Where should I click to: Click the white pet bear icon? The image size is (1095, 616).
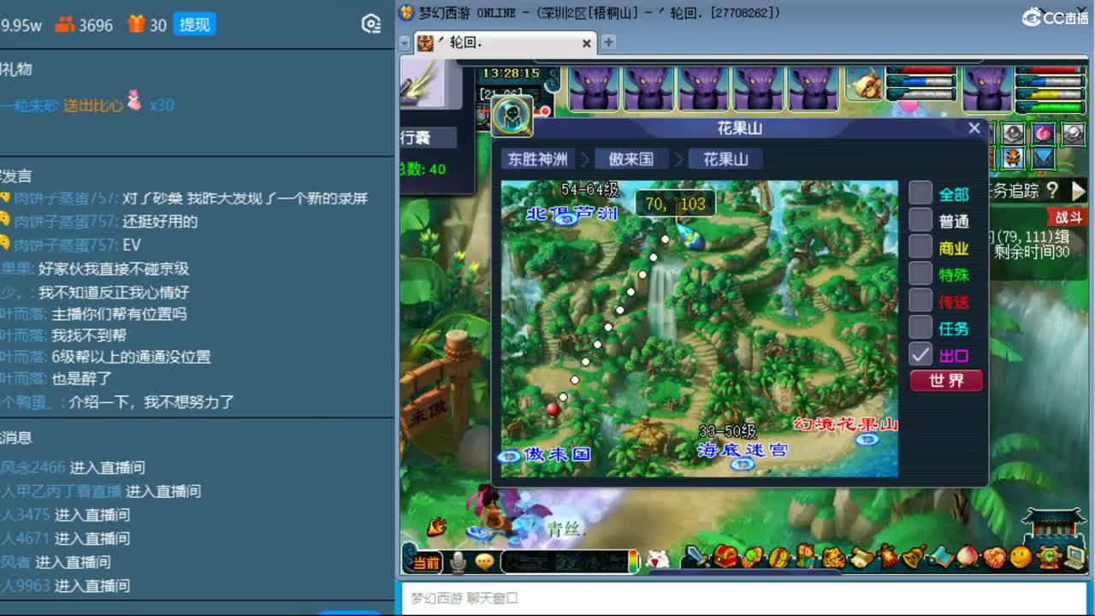click(x=656, y=560)
